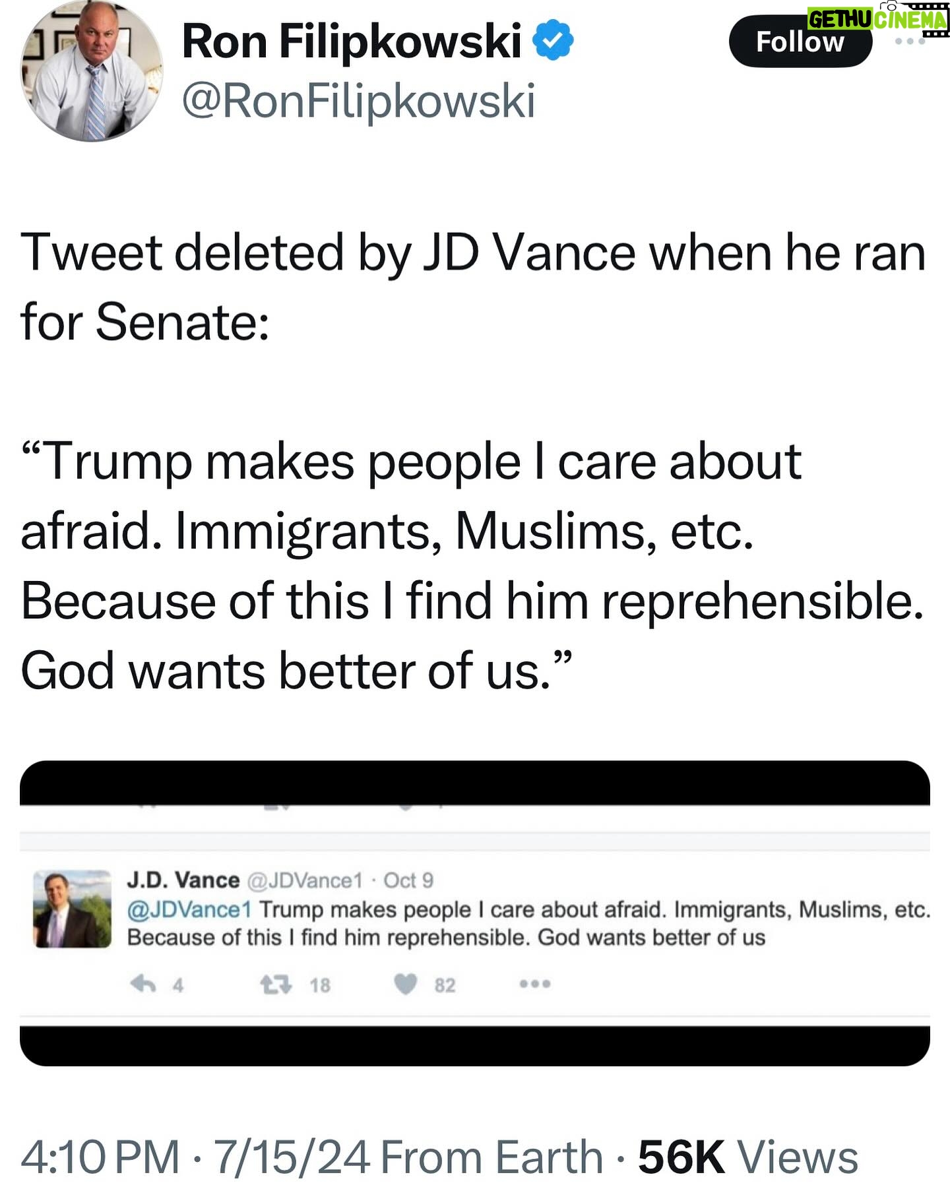The image size is (950, 1187).
Task: Click the blue verified badge
Action: 553,40
